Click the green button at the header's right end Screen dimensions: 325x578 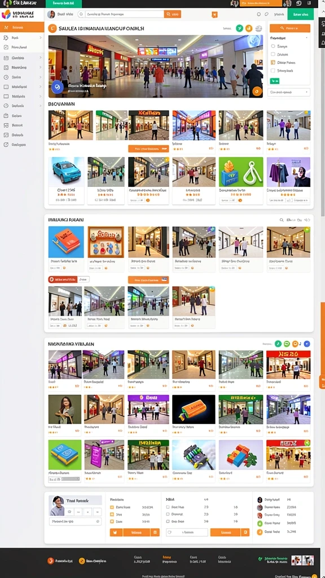(x=300, y=14)
